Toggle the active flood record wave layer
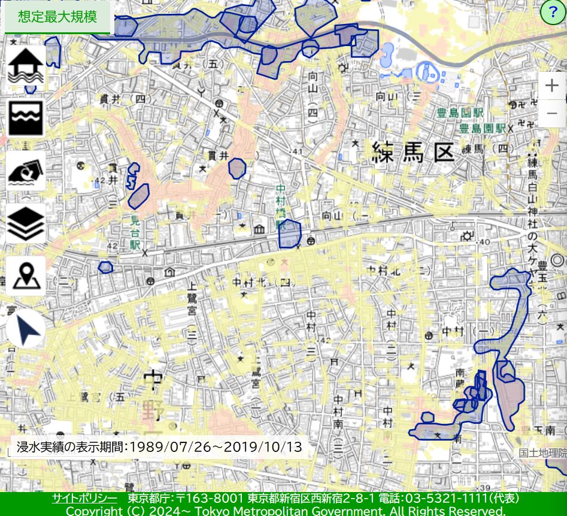567x516 pixels. pos(26,118)
